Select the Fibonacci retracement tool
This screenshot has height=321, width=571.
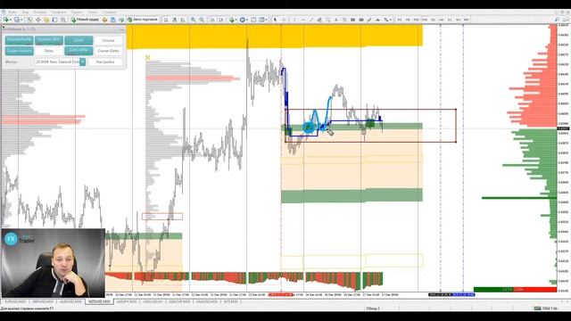coord(328,20)
